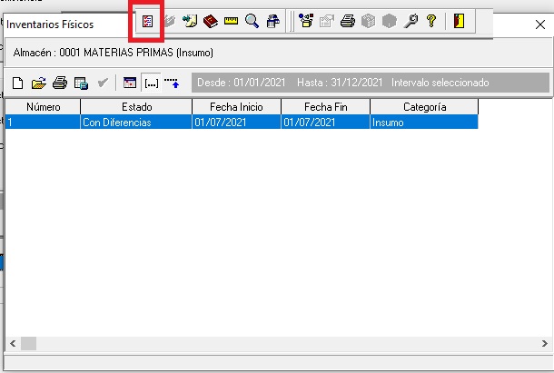Click the grid with save disk icon

tap(81, 83)
